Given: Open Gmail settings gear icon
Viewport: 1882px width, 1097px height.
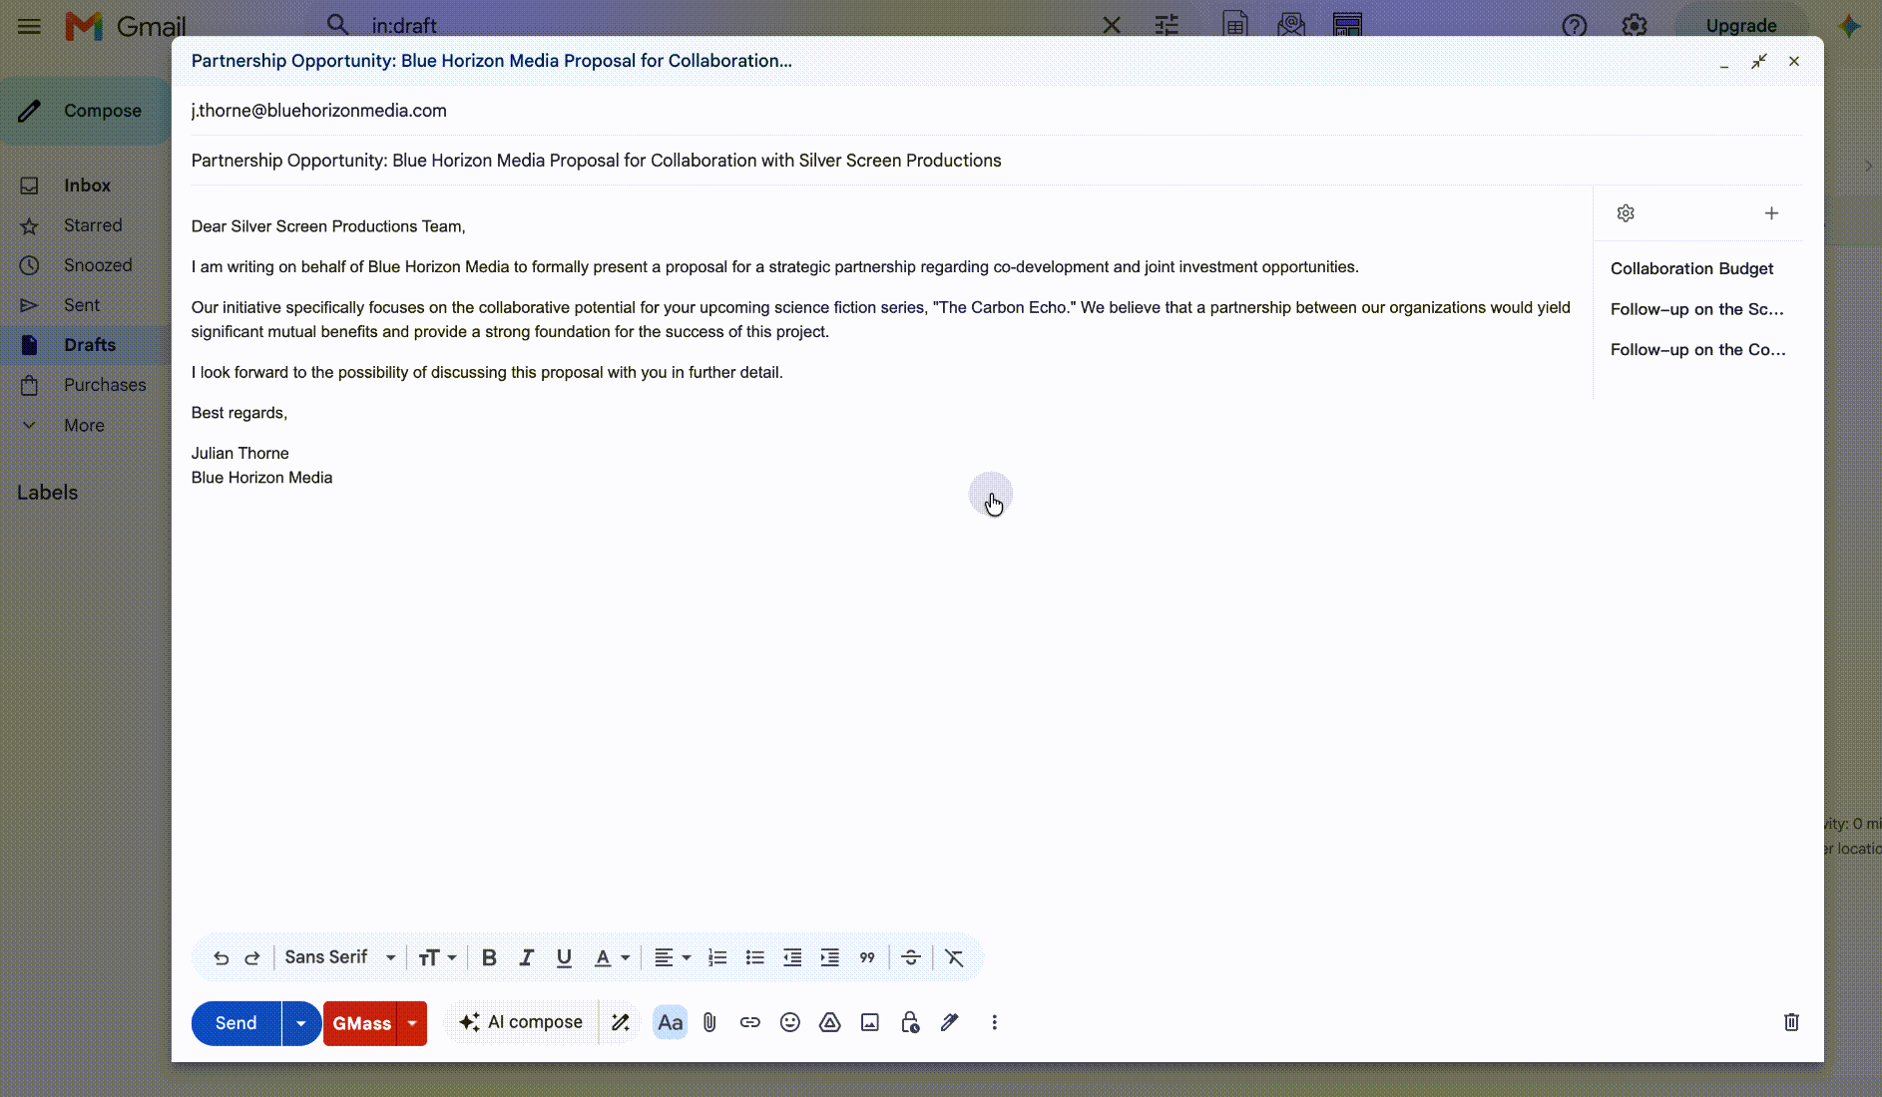Looking at the screenshot, I should click(x=1635, y=26).
